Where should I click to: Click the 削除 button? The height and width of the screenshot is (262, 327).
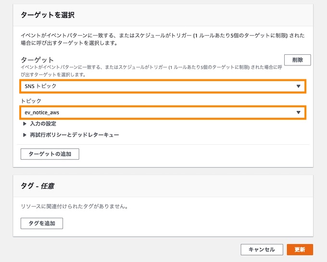[297, 60]
